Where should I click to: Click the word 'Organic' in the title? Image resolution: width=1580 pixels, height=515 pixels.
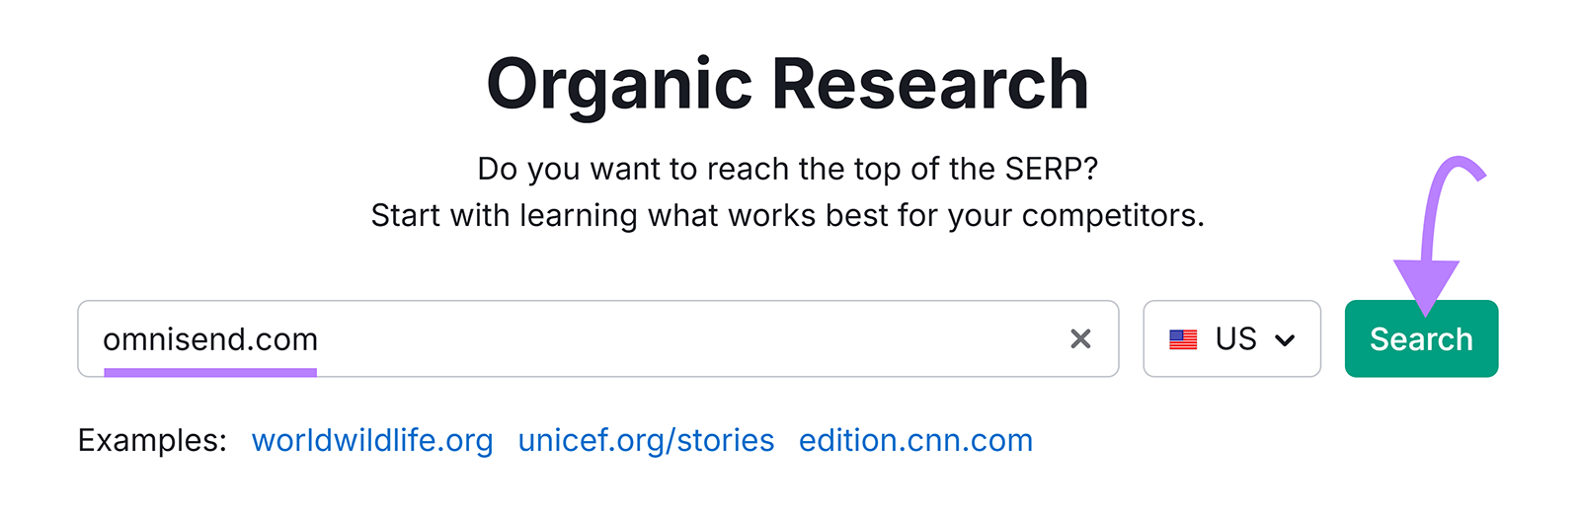pos(619,84)
